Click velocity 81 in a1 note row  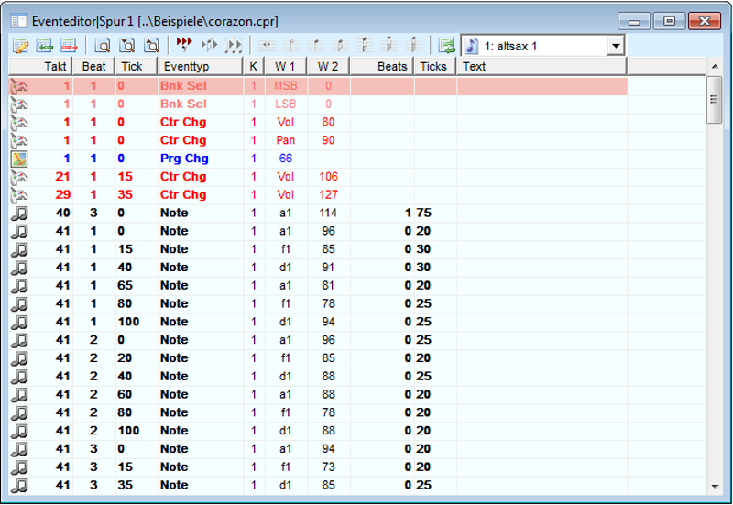pos(328,286)
